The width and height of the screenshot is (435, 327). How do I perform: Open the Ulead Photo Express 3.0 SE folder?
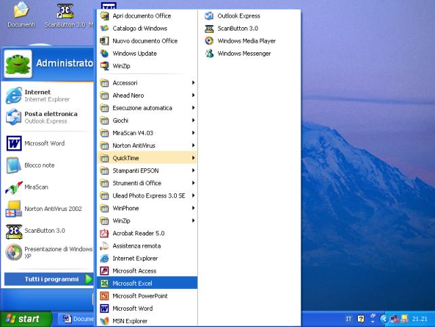(x=147, y=195)
